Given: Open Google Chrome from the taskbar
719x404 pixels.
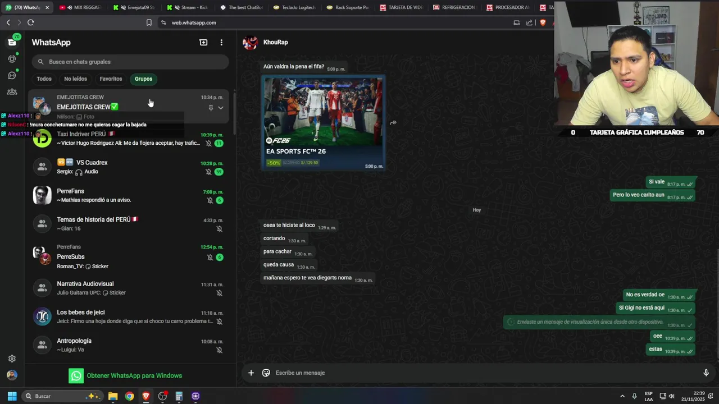Looking at the screenshot, I should click(129, 396).
